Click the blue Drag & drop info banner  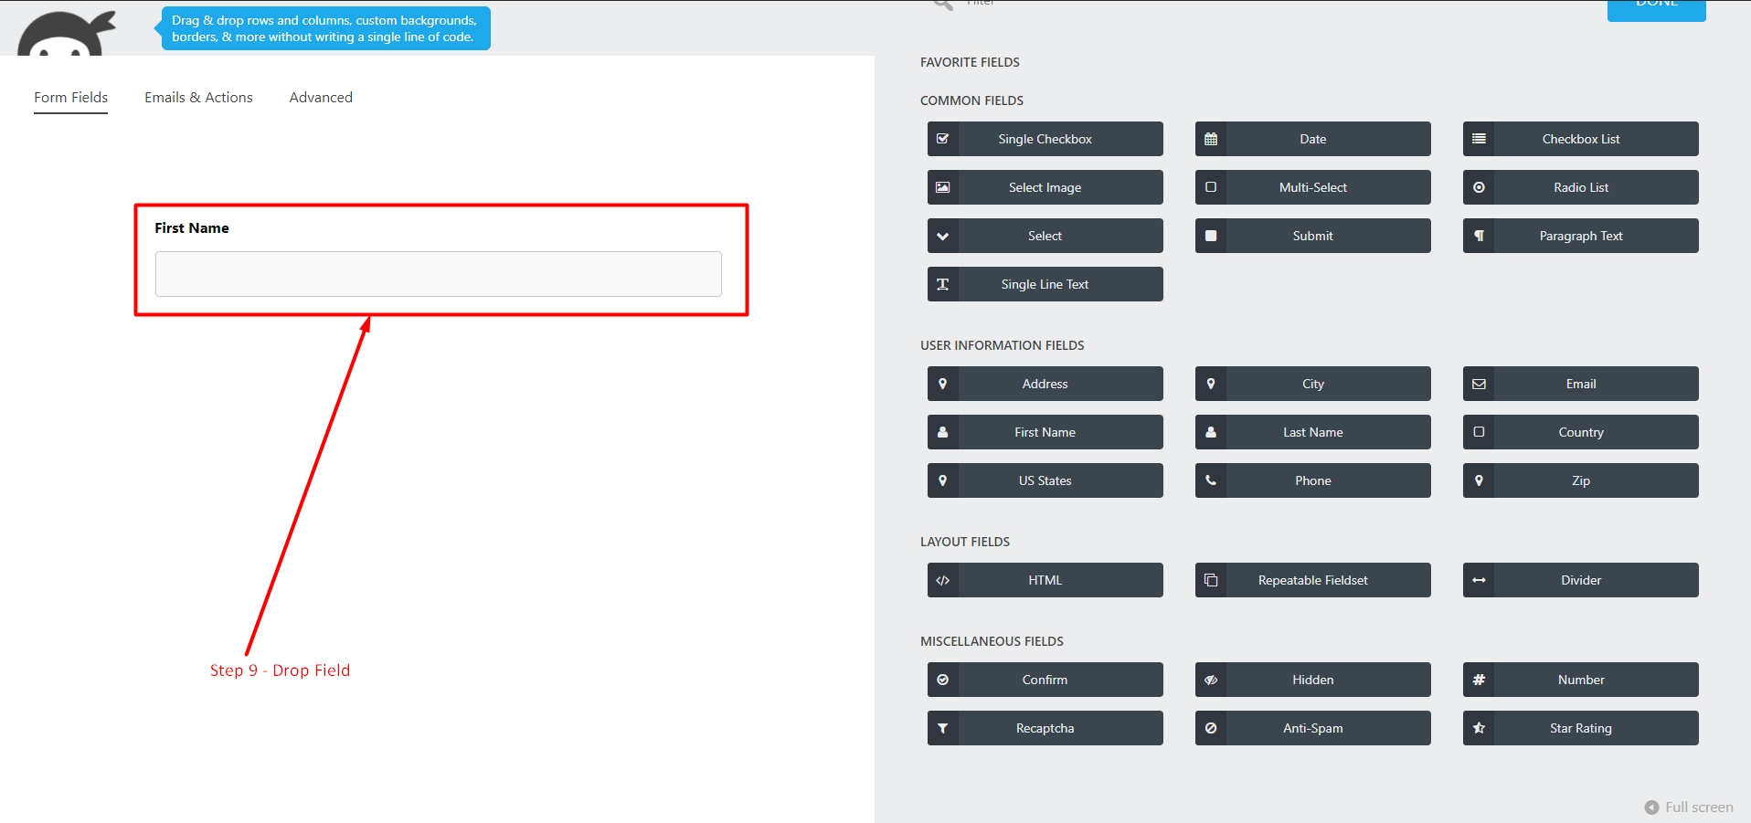coord(325,28)
